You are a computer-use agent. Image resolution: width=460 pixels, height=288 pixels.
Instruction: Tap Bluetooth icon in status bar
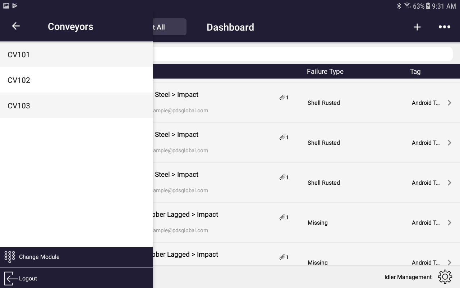click(399, 6)
